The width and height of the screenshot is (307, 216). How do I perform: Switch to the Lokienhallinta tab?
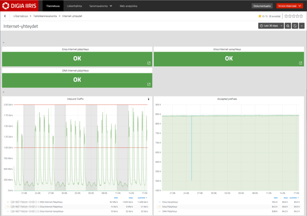pyautogui.click(x=74, y=6)
